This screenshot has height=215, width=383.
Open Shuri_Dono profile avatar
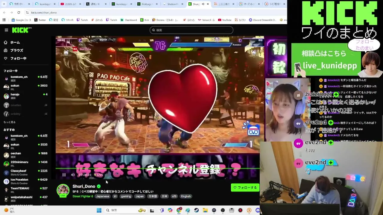(x=63, y=191)
